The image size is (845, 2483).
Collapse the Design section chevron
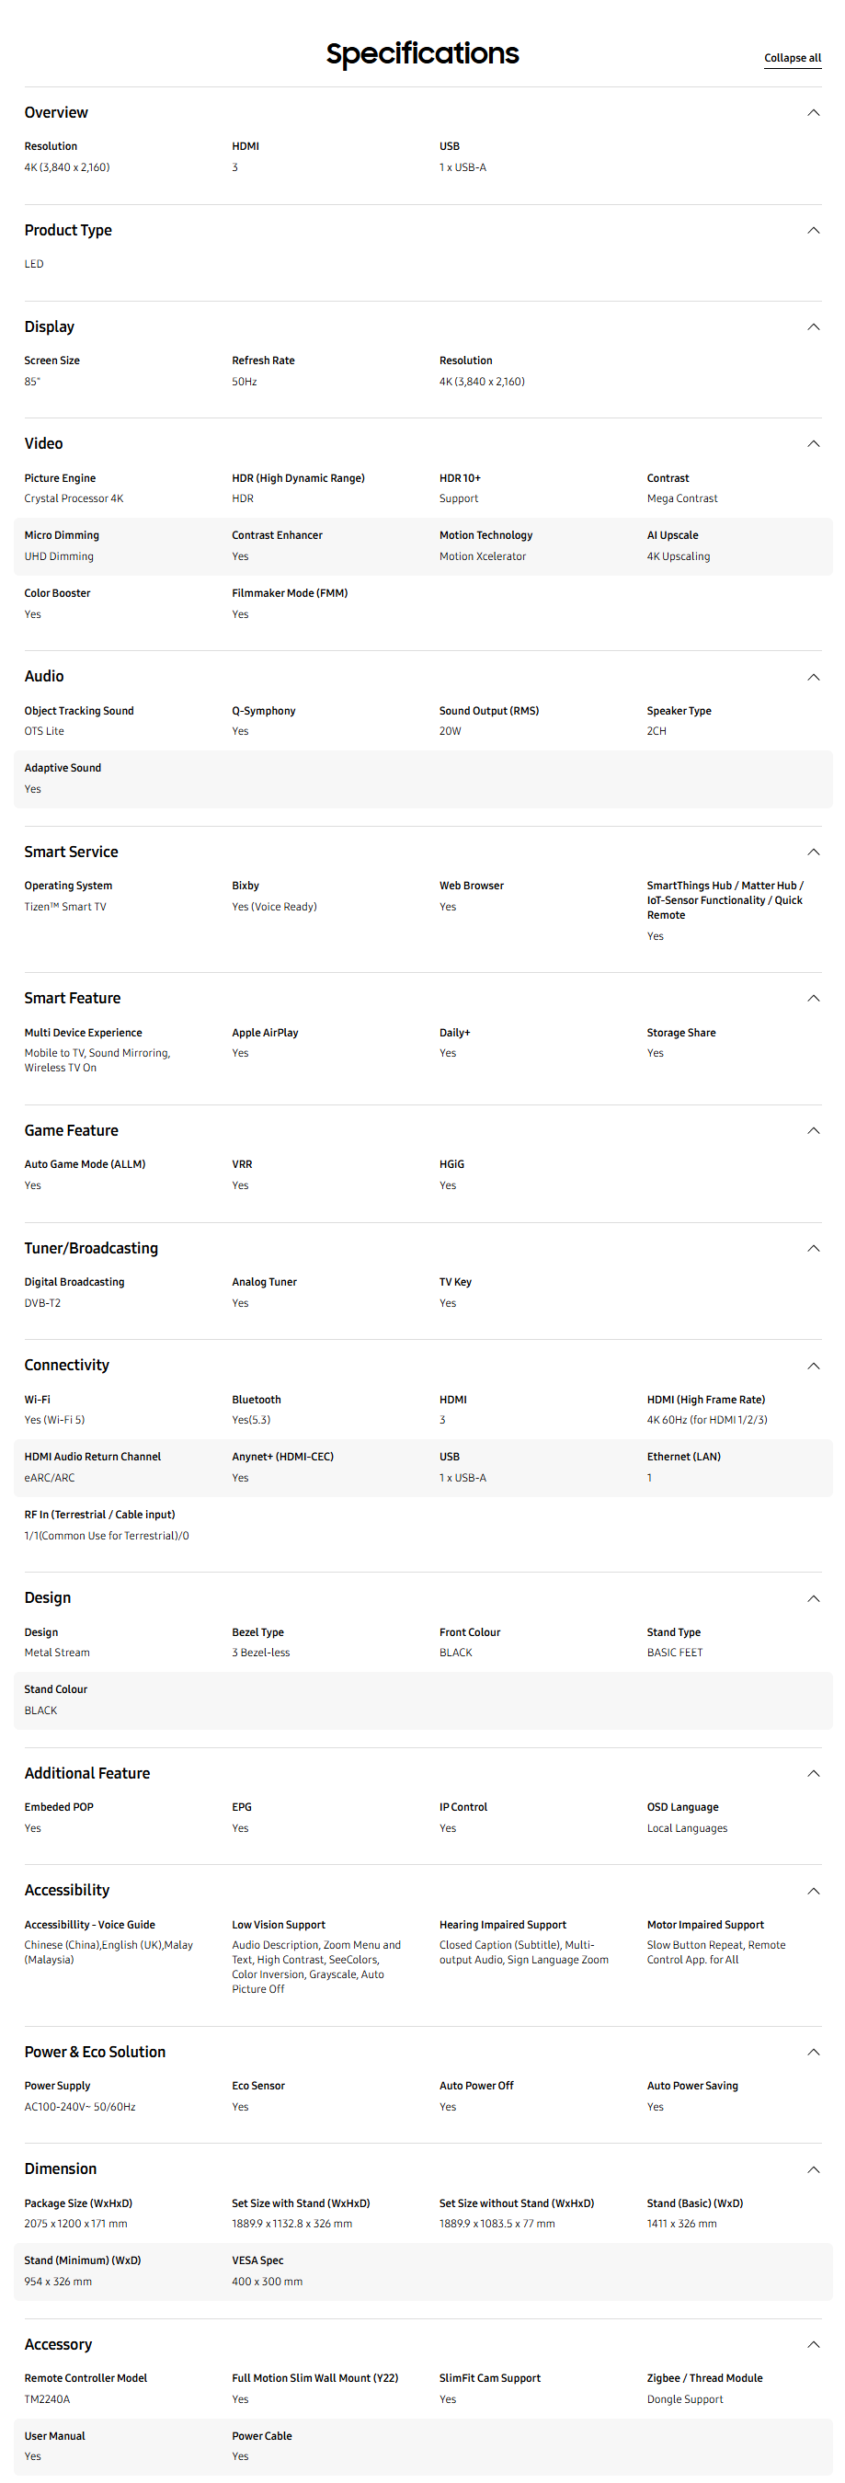813,1598
